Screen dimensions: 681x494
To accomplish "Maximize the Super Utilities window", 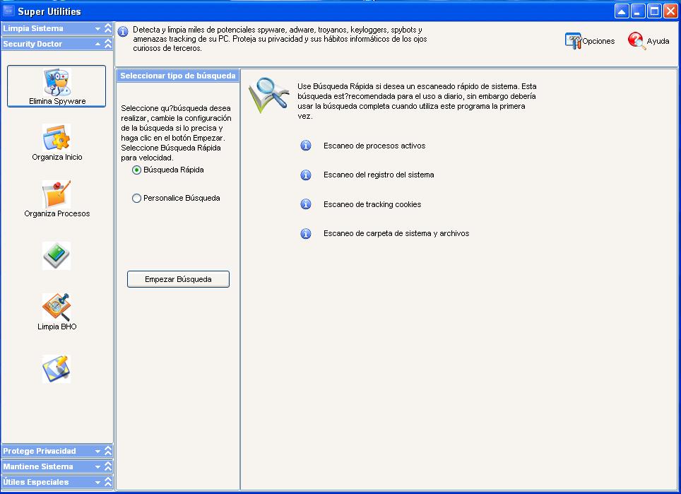I will click(x=654, y=11).
